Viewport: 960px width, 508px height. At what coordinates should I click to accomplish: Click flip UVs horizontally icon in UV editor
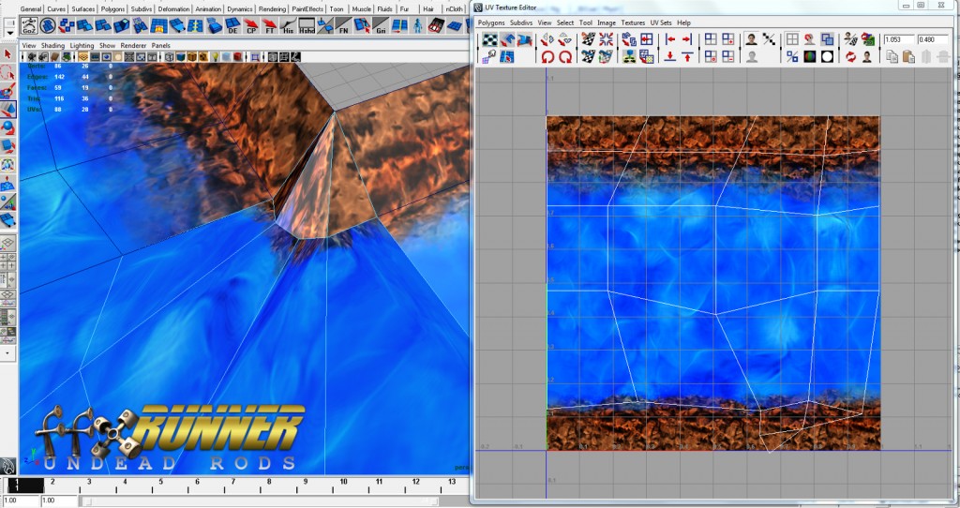547,40
